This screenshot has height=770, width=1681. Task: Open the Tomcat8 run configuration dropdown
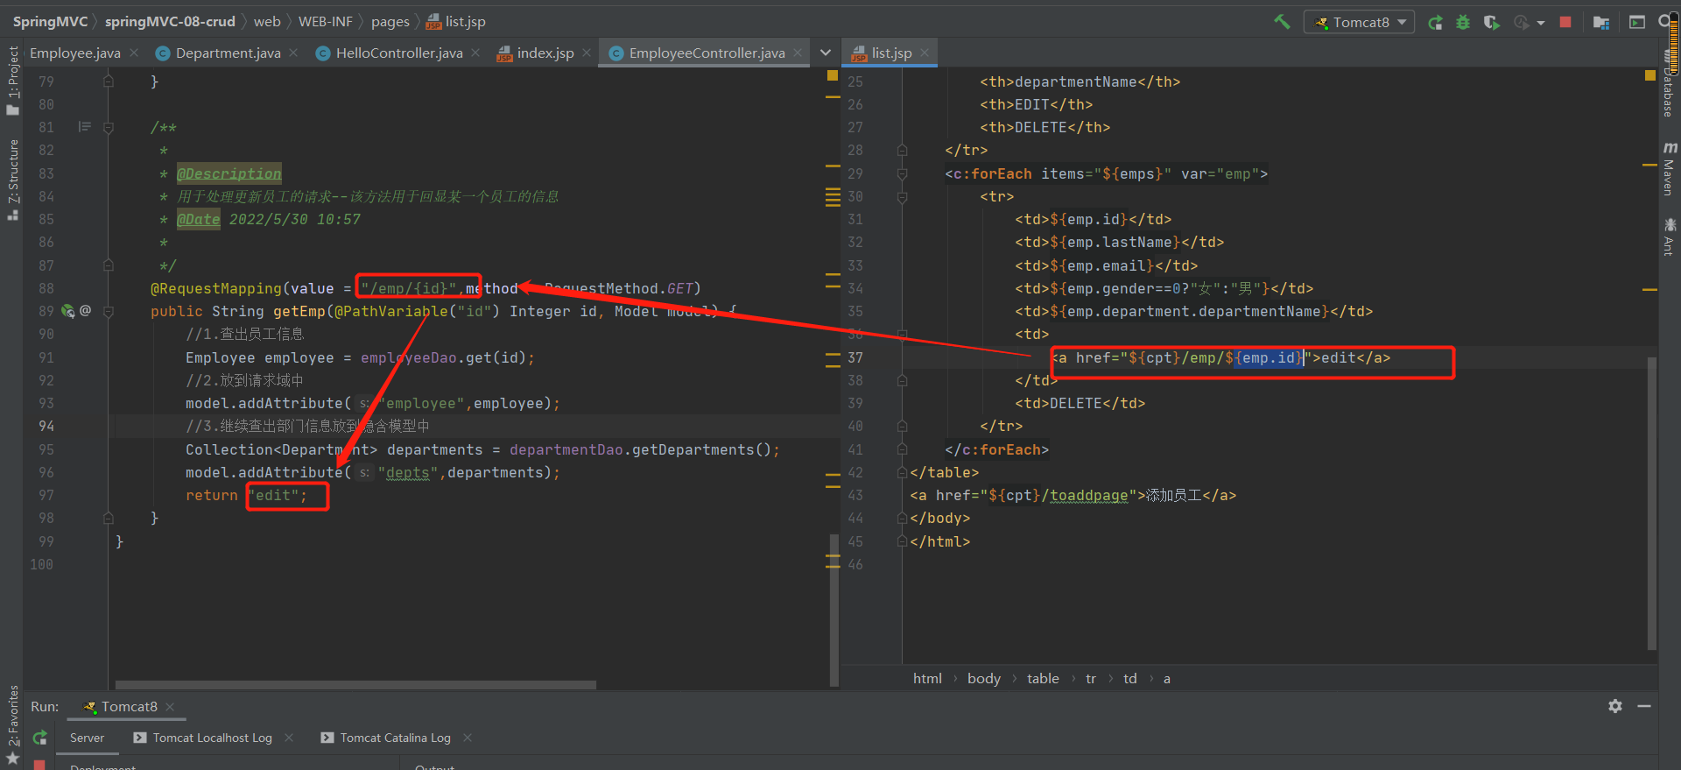(1359, 22)
